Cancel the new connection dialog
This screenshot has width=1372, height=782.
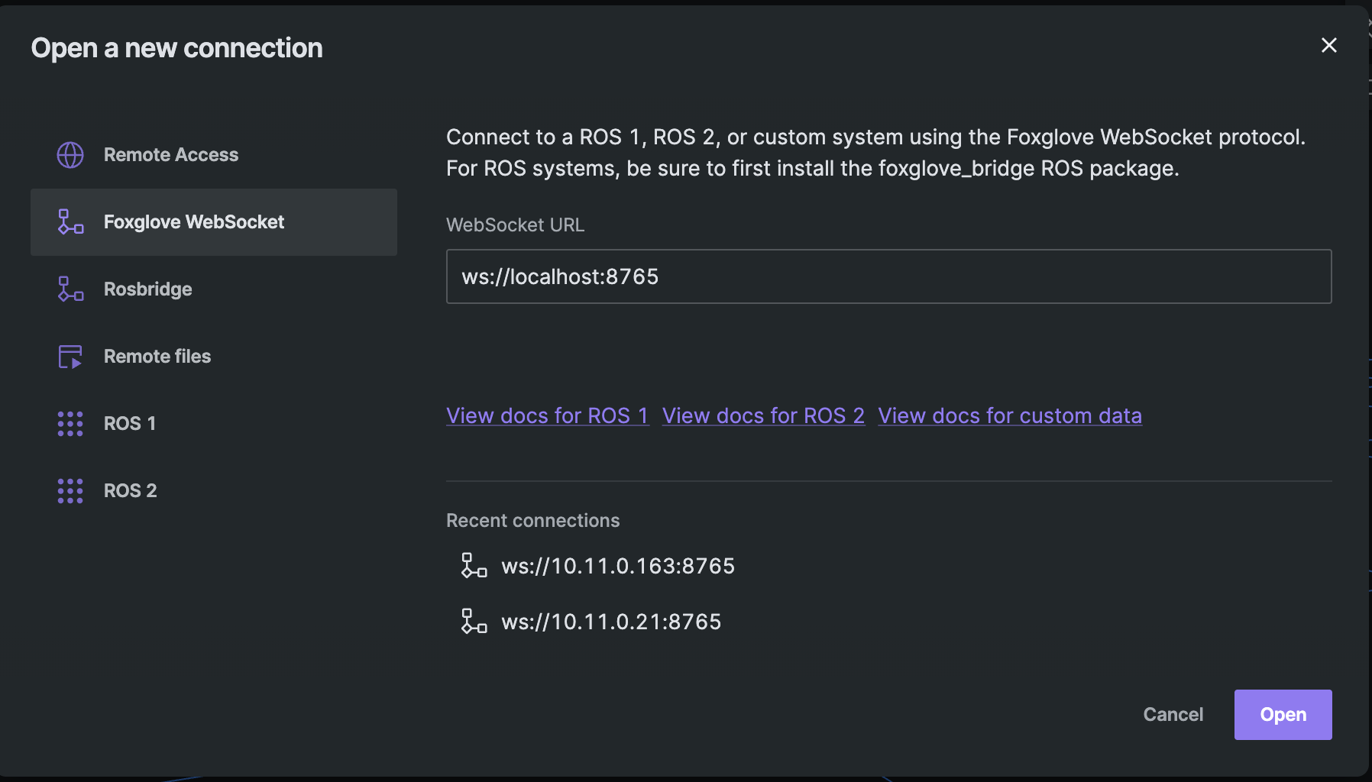(1173, 715)
